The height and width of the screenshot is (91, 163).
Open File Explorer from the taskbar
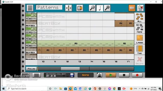point(61,89)
